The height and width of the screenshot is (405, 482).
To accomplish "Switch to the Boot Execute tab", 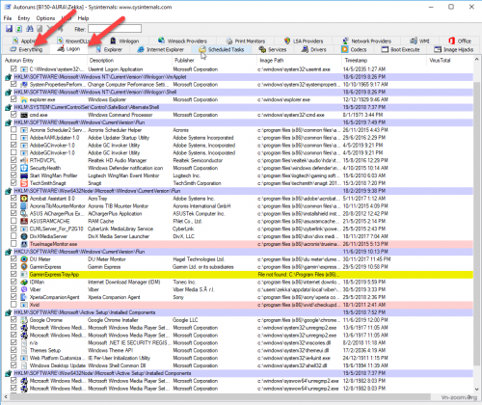I will [x=401, y=49].
